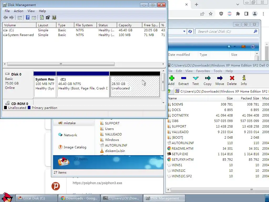The height and width of the screenshot is (202, 269).
Task: Open Action menu in Disk Management
Action: click(x=19, y=11)
